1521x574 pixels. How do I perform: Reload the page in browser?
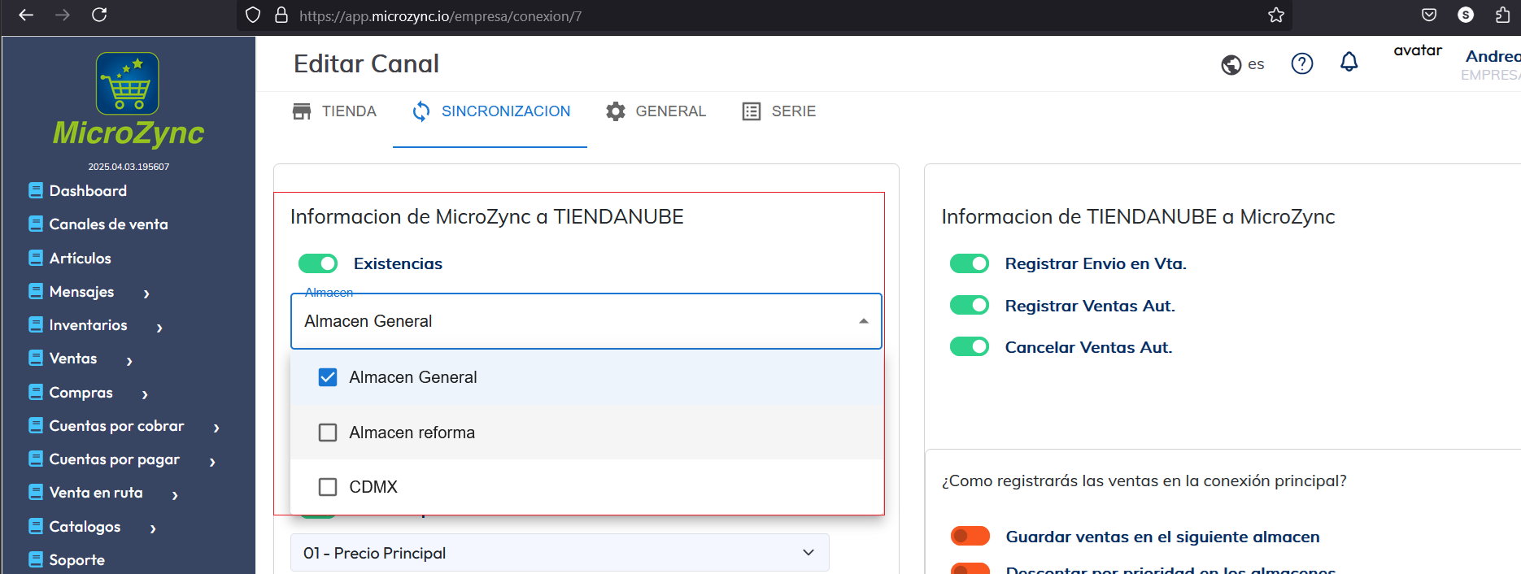tap(99, 15)
